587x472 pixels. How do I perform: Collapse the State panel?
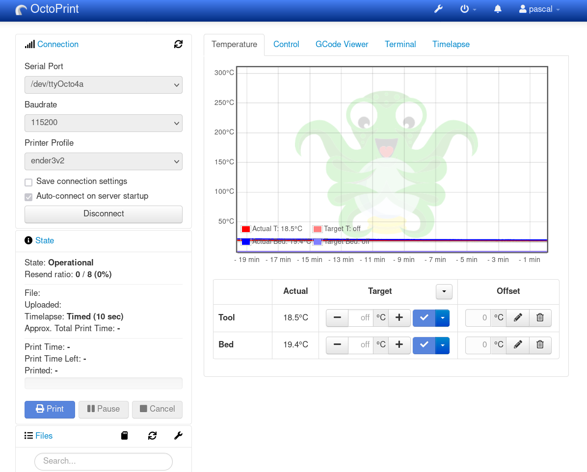tap(45, 240)
